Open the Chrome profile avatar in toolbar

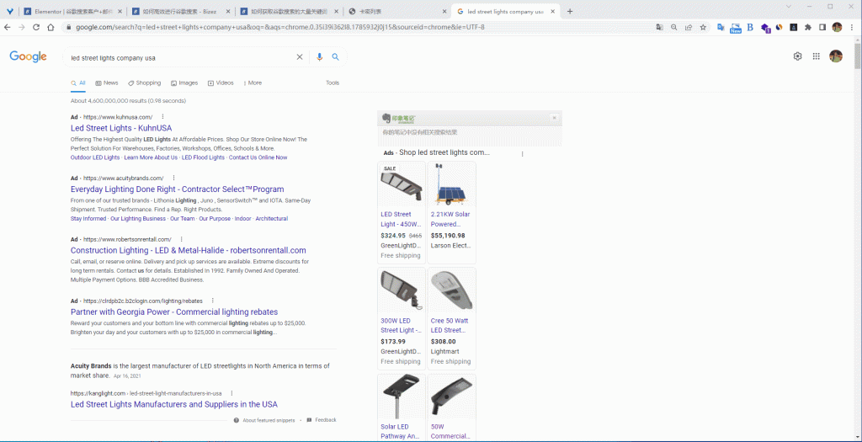click(x=837, y=27)
